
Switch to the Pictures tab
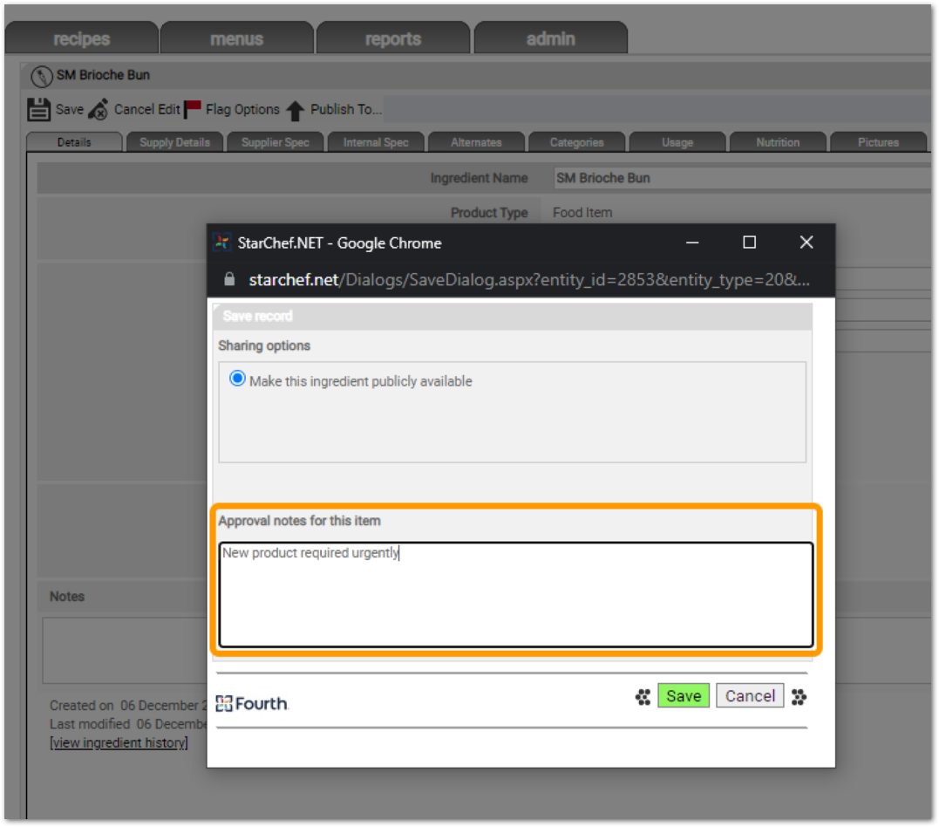click(x=879, y=142)
